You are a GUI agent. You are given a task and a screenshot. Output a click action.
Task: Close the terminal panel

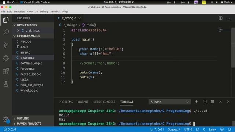point(228,102)
